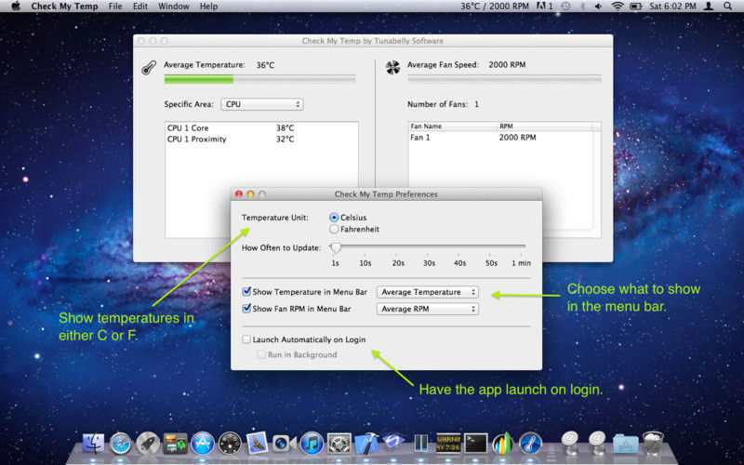Image resolution: width=744 pixels, height=465 pixels.
Task: Open the Dashboard gauge dock icon
Action: point(230,444)
